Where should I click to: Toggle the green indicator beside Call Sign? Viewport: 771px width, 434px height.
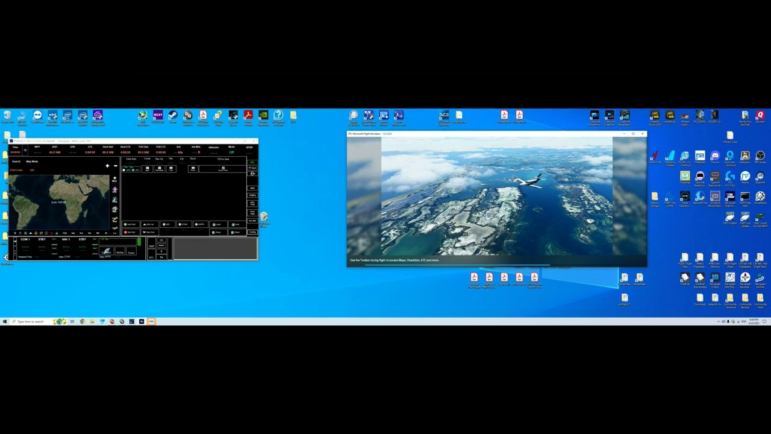[x=139, y=241]
